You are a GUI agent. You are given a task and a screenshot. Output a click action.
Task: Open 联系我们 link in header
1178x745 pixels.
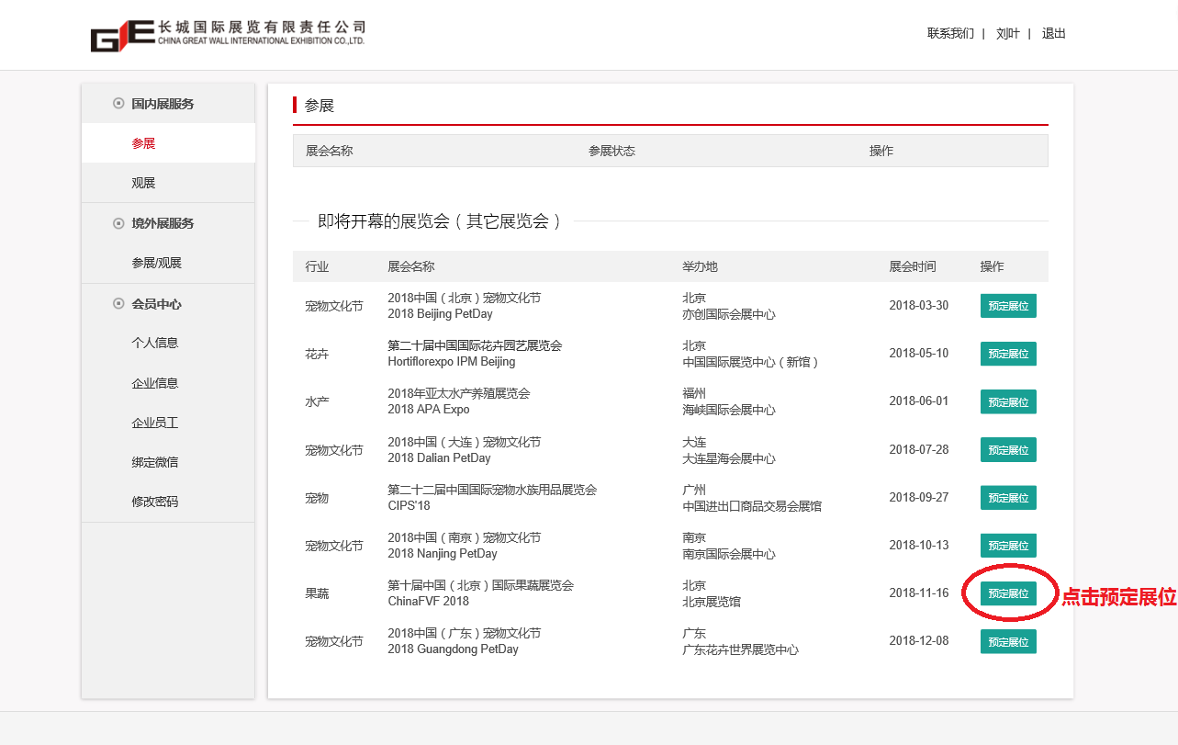pyautogui.click(x=950, y=33)
